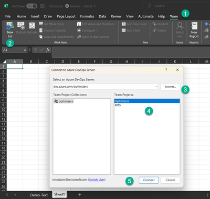210x199 pixels.
Task: Open the Formulas tab
Action: [x=87, y=16]
